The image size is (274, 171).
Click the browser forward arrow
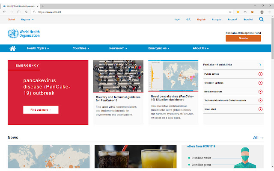click(12, 12)
